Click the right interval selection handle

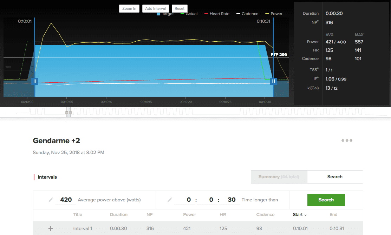(x=273, y=81)
